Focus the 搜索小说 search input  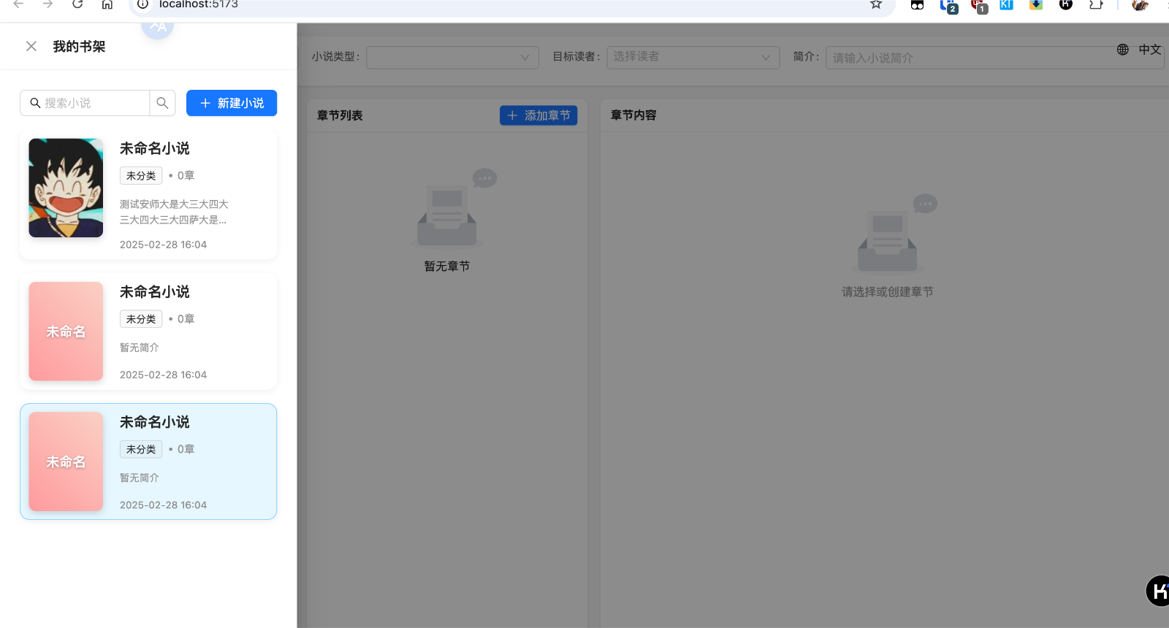(x=85, y=103)
